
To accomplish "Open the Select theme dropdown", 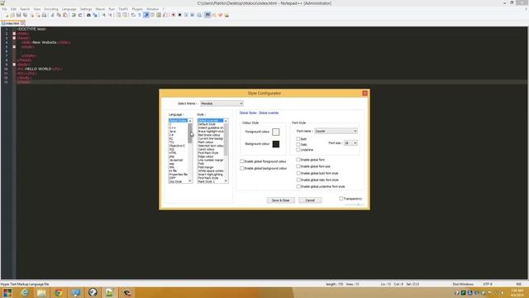I will pos(222,103).
